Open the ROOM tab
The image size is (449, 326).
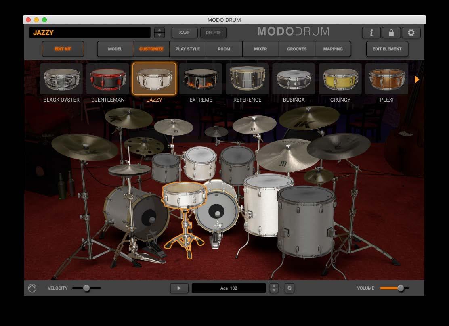pos(224,49)
